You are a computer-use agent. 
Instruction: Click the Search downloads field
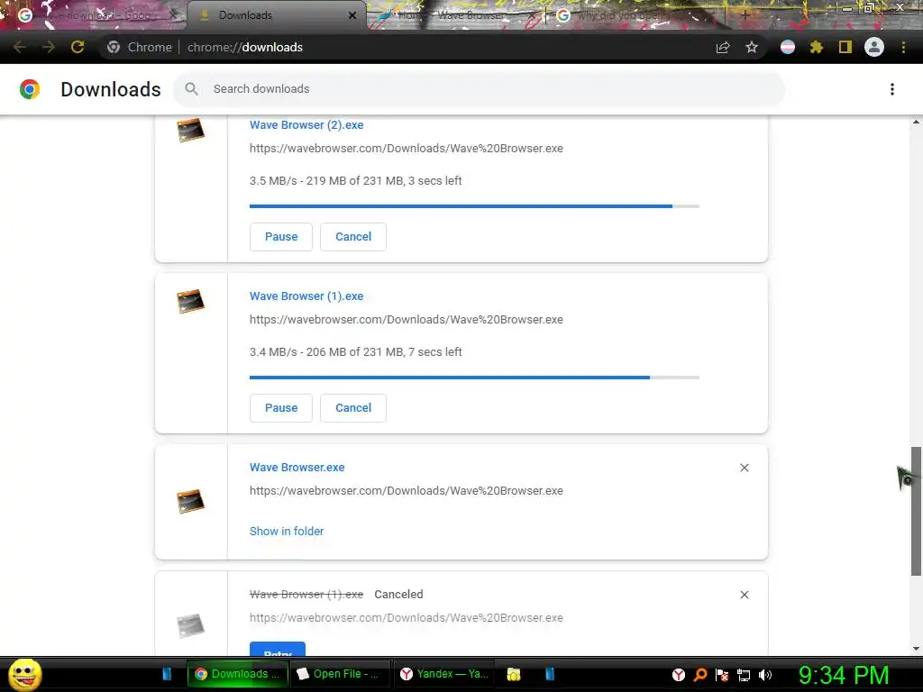click(x=479, y=89)
